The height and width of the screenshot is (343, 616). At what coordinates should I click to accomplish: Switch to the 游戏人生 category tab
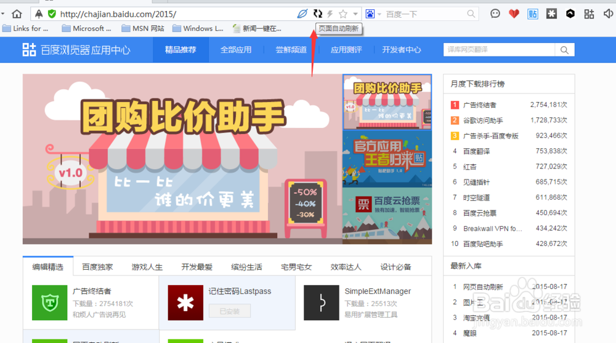click(147, 267)
